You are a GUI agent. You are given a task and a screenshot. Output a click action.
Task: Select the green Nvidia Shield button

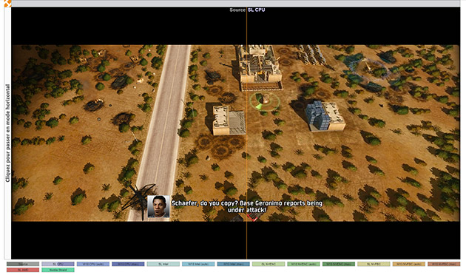pyautogui.click(x=58, y=270)
